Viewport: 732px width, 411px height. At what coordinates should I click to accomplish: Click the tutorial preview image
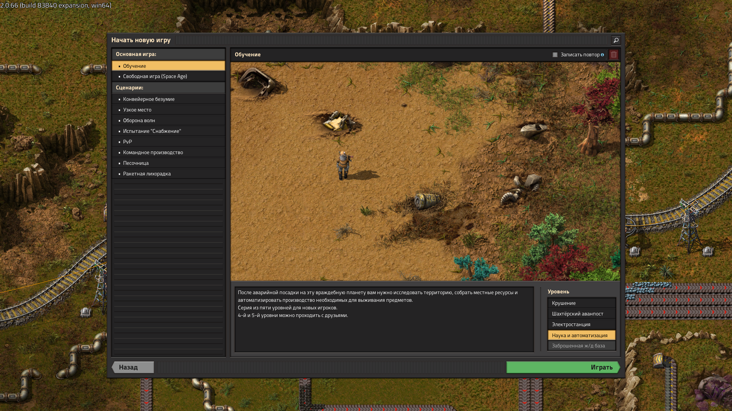point(425,171)
